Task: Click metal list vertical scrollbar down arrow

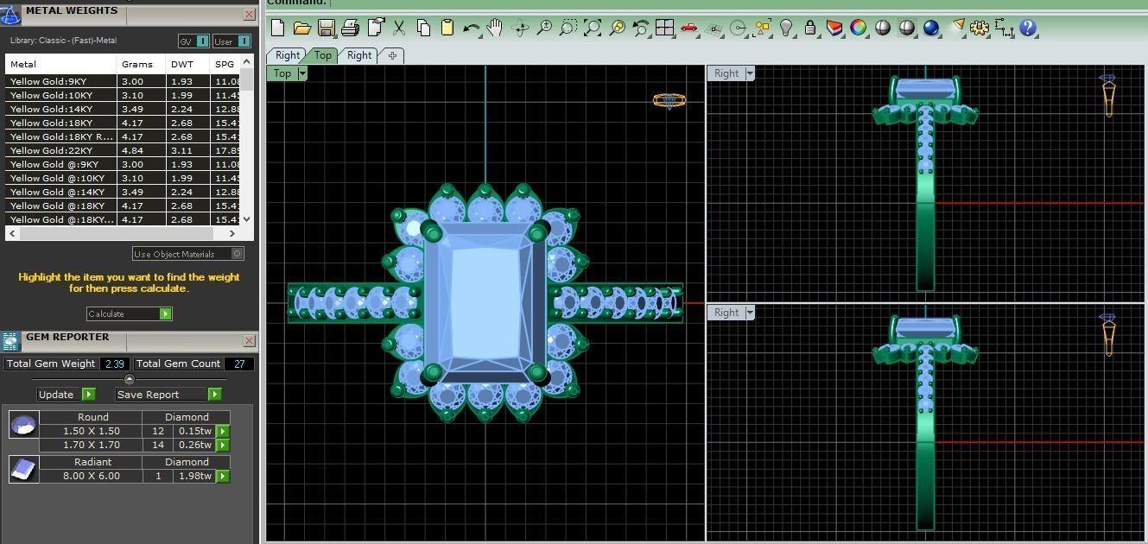Action: click(247, 219)
